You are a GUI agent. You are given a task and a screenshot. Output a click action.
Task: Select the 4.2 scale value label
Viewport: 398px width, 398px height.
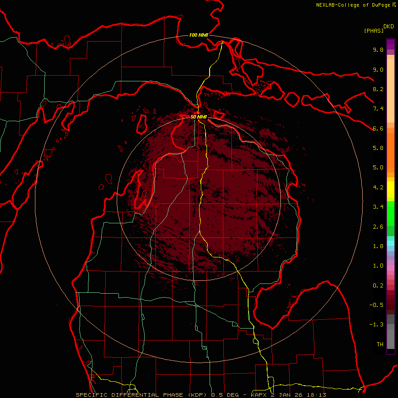378,188
